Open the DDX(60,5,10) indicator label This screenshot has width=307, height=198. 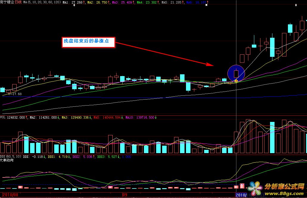pos(10,157)
